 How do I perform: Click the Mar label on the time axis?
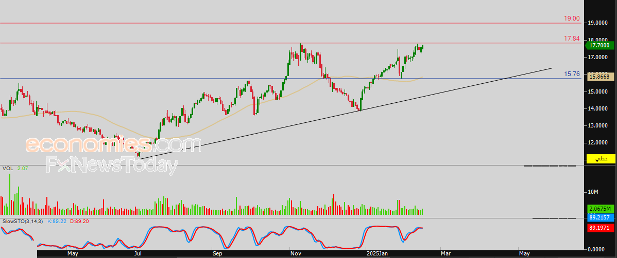[446, 254]
